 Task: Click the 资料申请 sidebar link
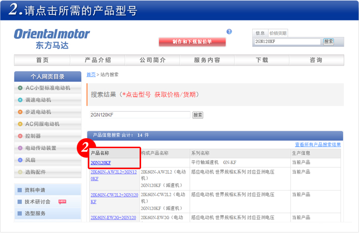click(x=48, y=190)
